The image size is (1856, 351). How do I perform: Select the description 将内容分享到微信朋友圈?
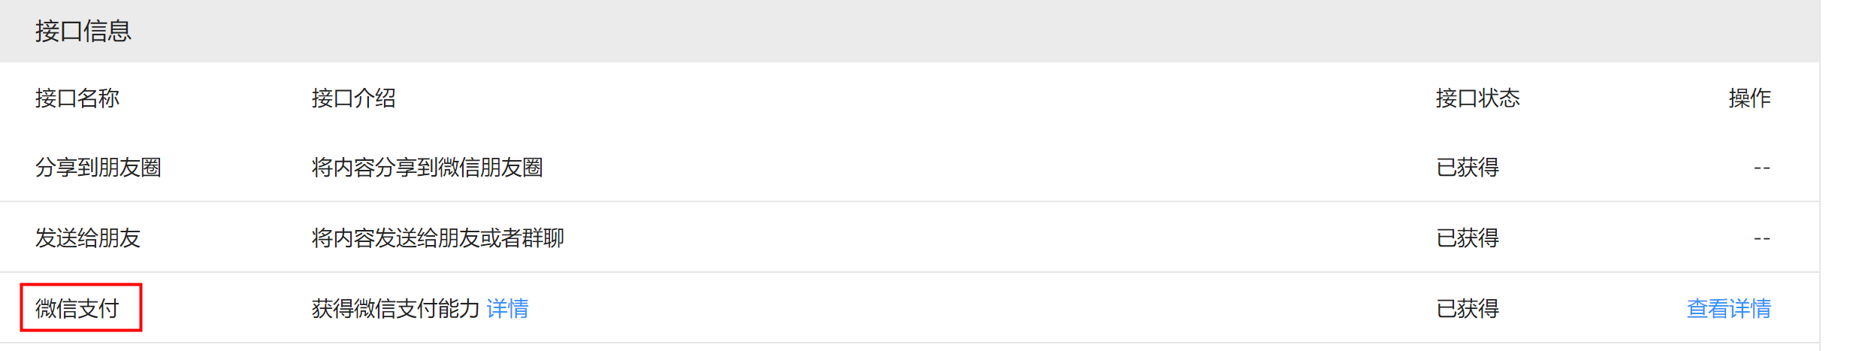coord(428,167)
